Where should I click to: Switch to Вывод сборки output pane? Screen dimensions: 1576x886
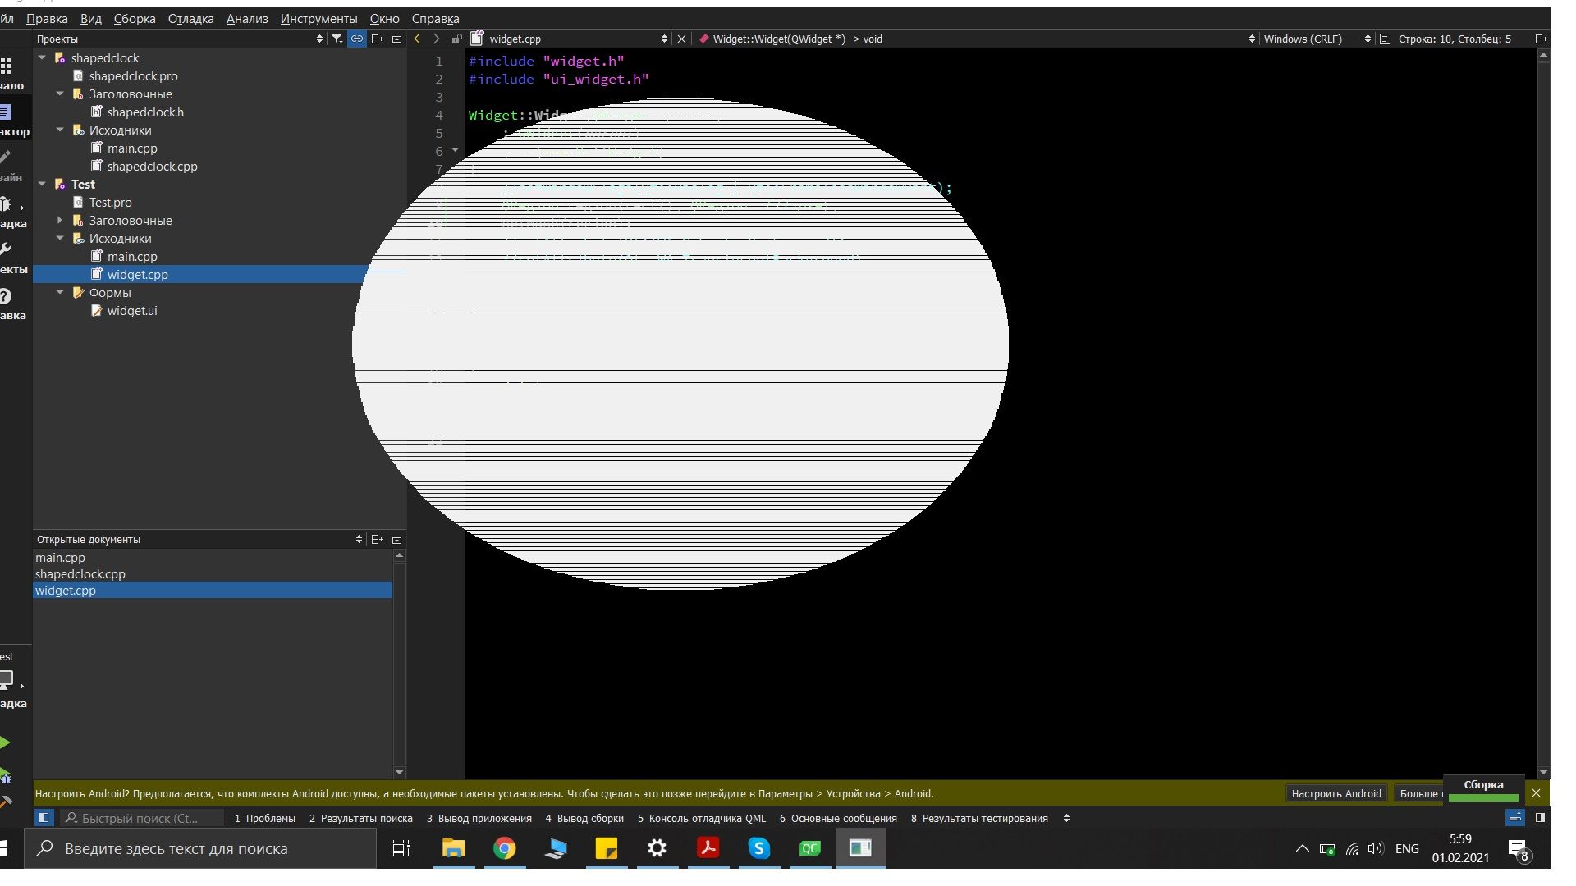click(584, 818)
